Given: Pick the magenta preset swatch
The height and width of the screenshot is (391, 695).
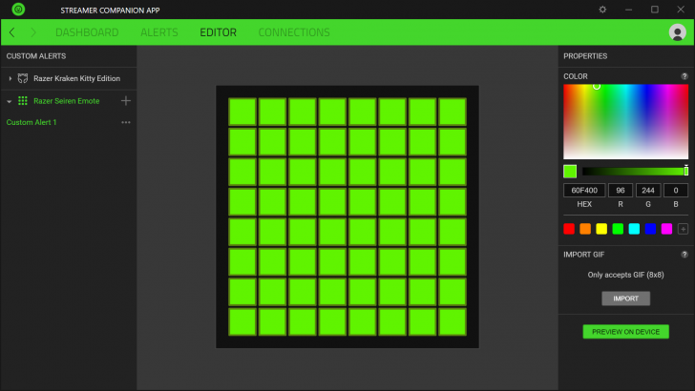Looking at the screenshot, I should tap(666, 229).
